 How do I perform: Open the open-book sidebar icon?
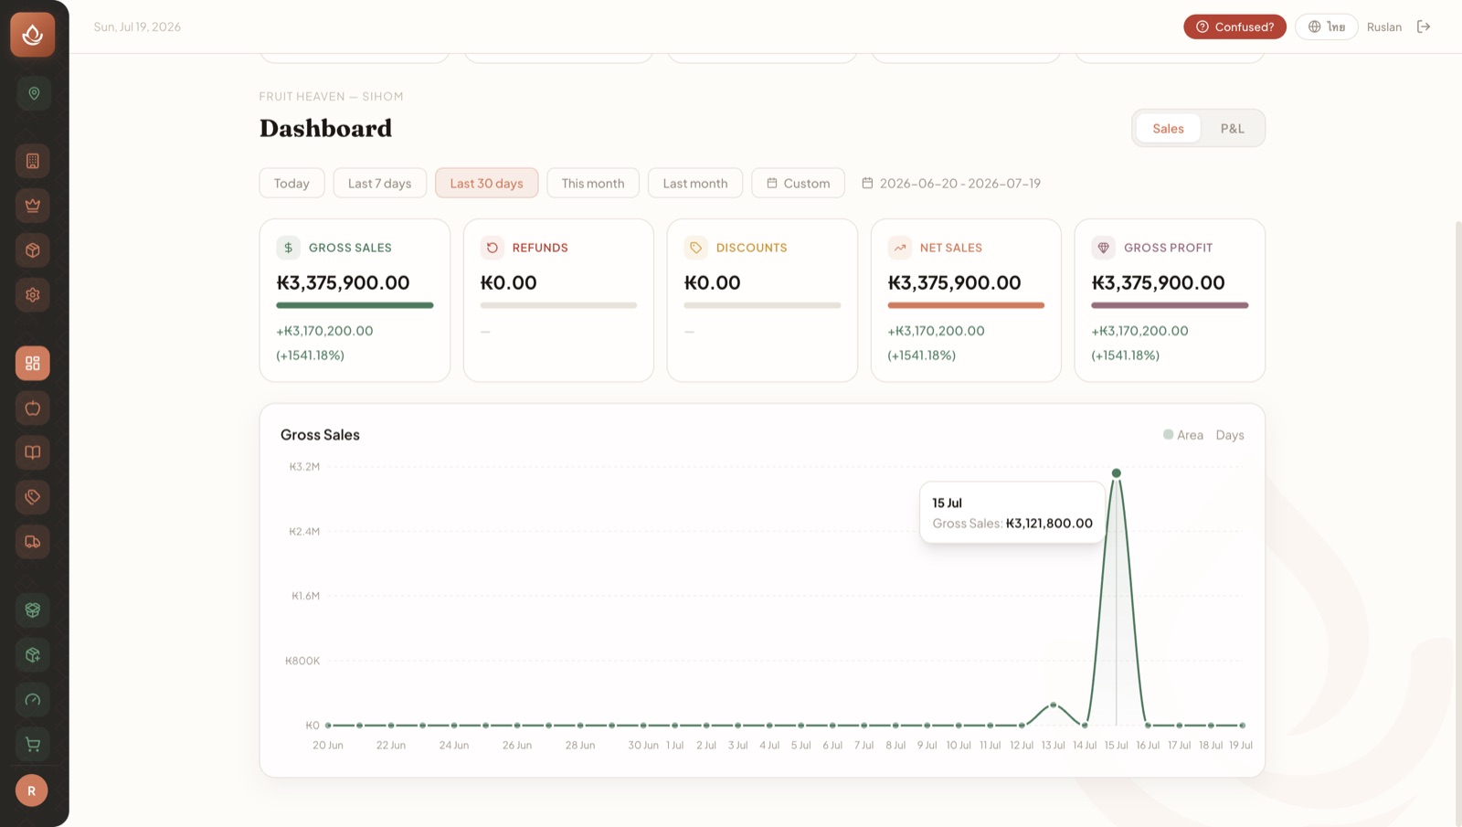[x=33, y=452]
